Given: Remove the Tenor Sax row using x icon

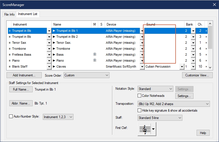Looking at the screenshot, I should click(206, 43).
